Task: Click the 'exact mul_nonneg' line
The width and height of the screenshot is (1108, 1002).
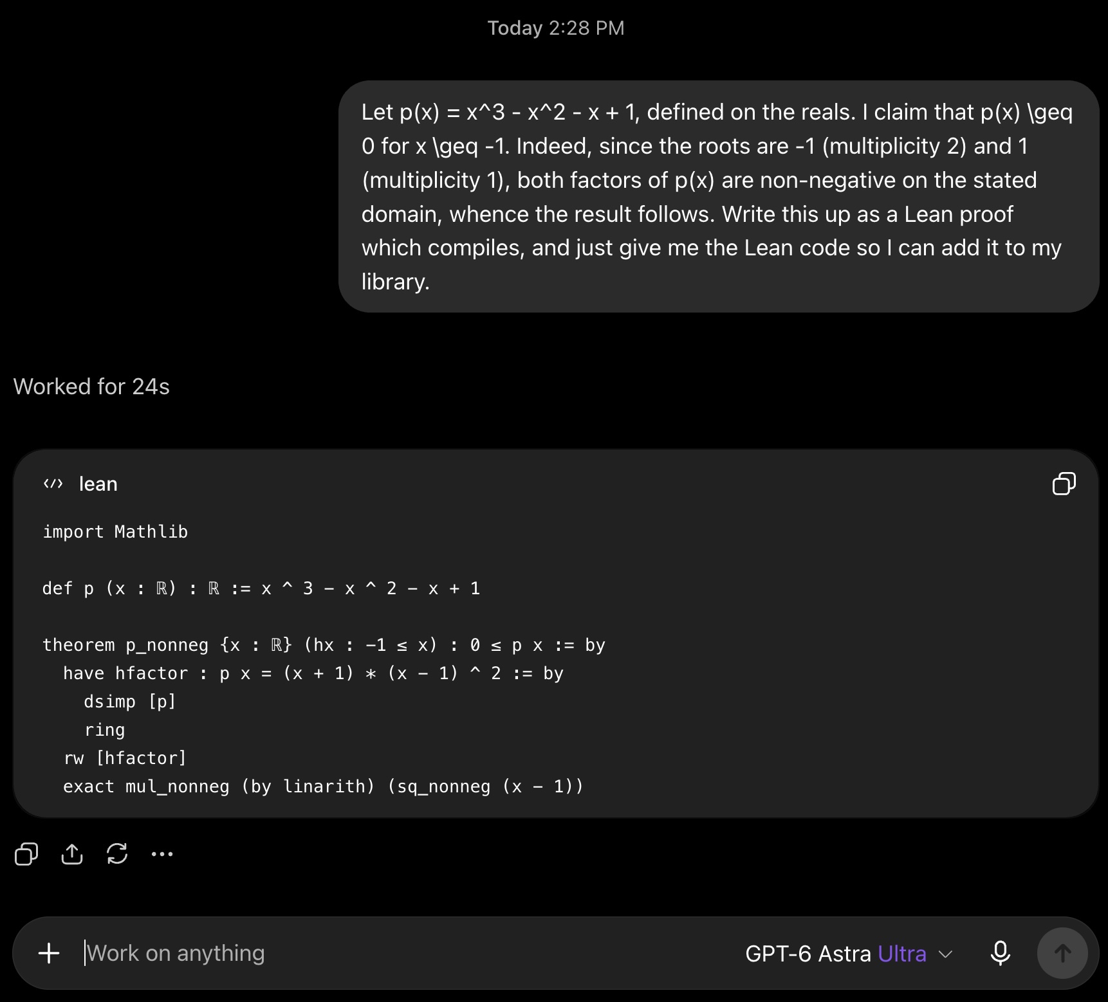Action: (323, 787)
